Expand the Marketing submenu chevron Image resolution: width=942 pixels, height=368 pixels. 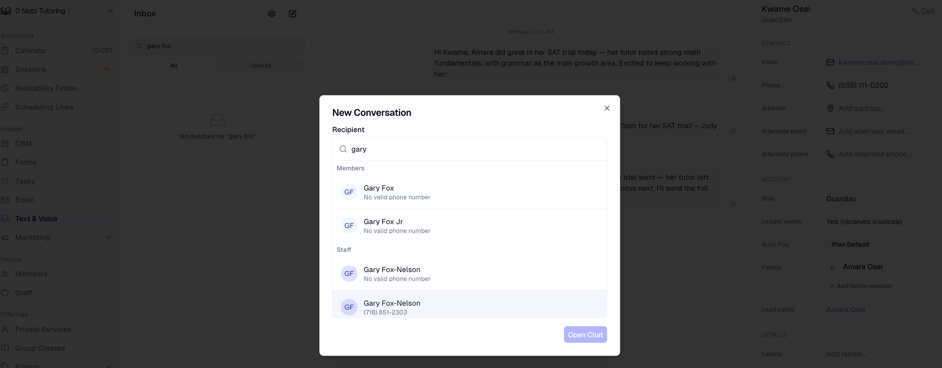pos(109,238)
